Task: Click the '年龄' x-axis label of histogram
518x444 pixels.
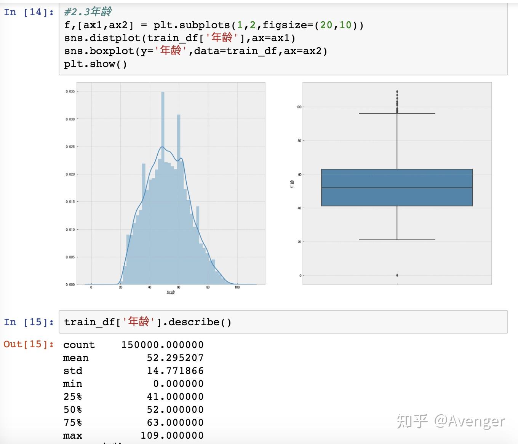Action: click(x=171, y=292)
